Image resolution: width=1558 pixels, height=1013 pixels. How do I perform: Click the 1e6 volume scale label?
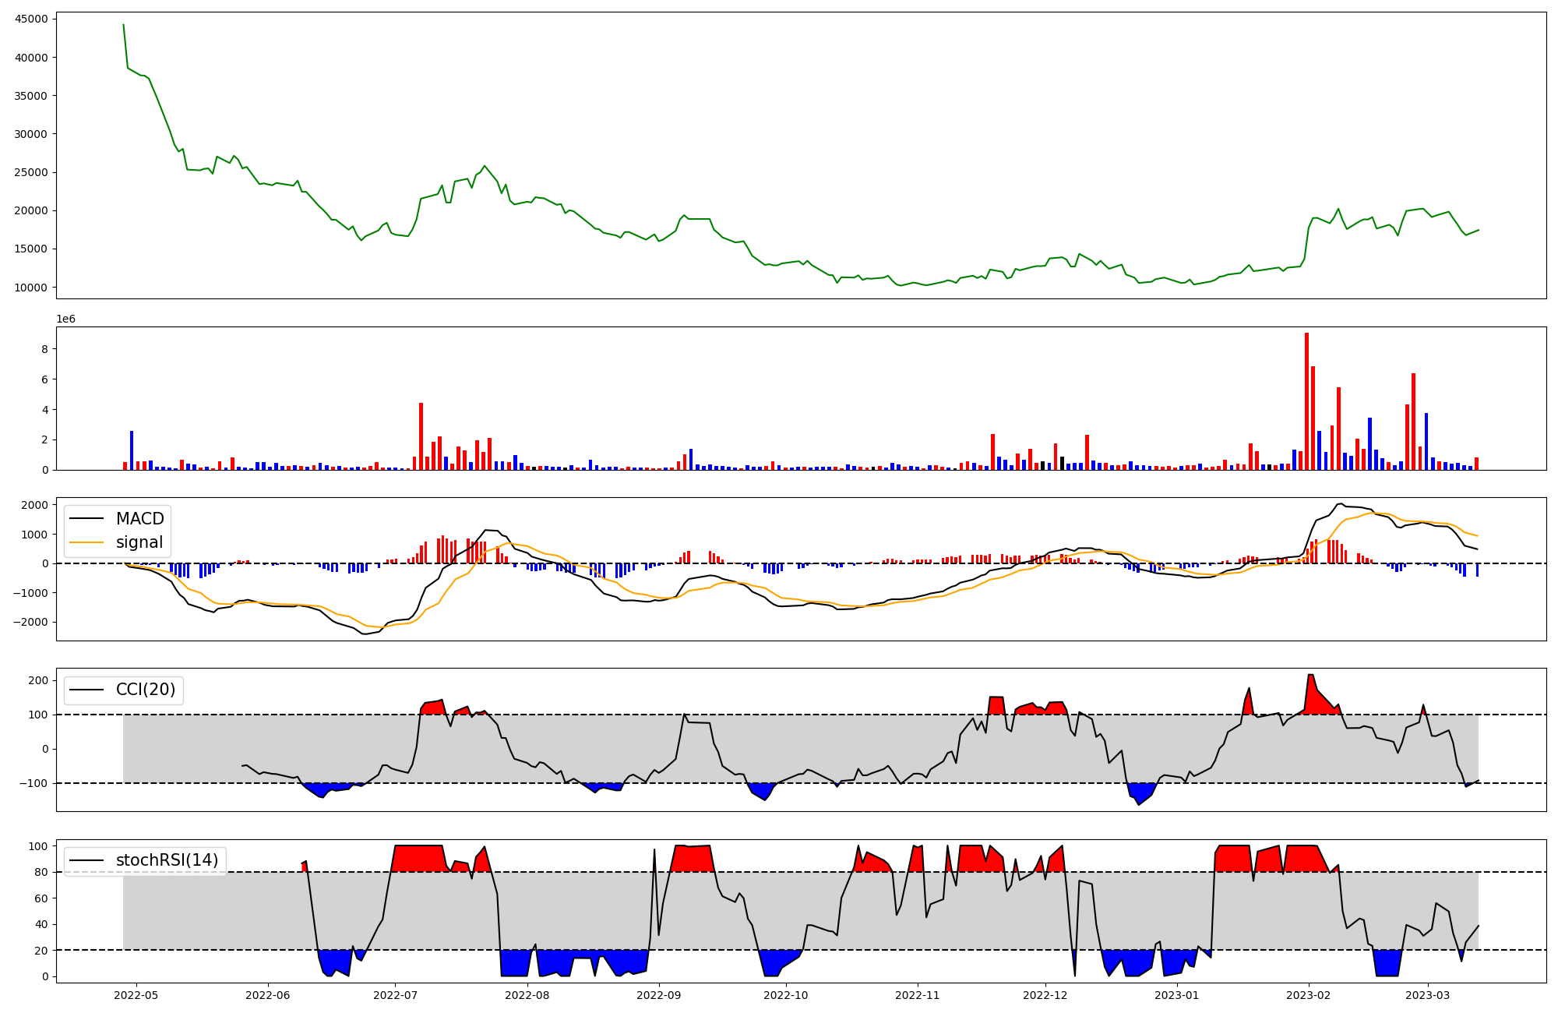click(65, 319)
